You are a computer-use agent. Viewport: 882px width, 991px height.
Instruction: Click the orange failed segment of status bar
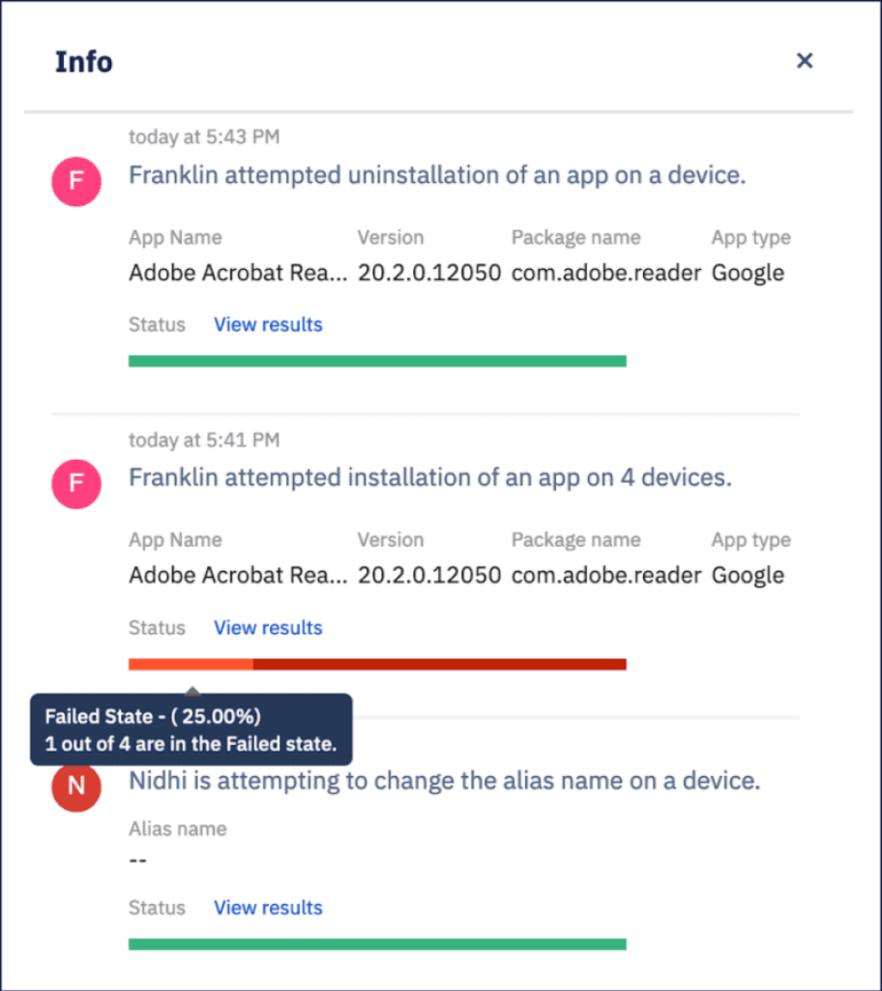pyautogui.click(x=191, y=664)
